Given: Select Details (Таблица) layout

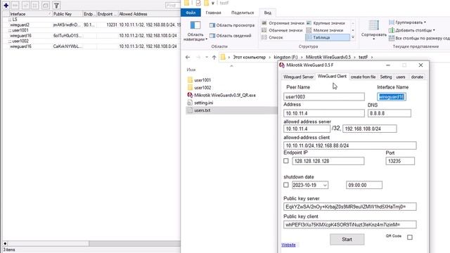Looking at the screenshot, I should 328,37.
